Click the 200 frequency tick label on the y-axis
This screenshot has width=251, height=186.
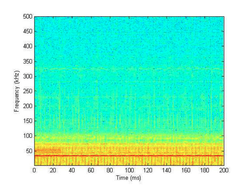click(x=28, y=106)
